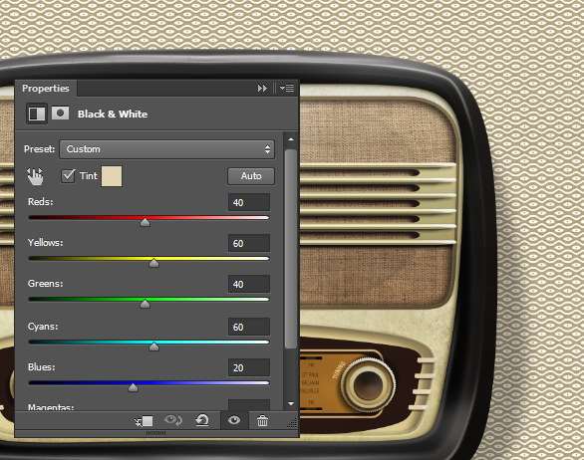584x460 pixels.
Task: Click the Yellows value field showing 60
Action: [x=249, y=243]
